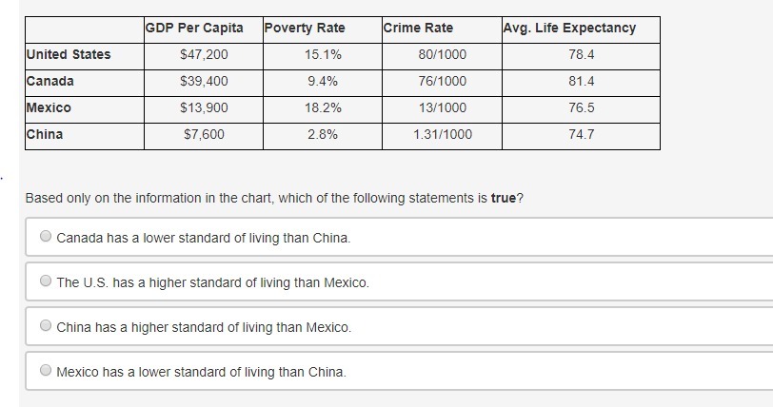Choose 'The U.S. has a higher standard' option

(46, 281)
